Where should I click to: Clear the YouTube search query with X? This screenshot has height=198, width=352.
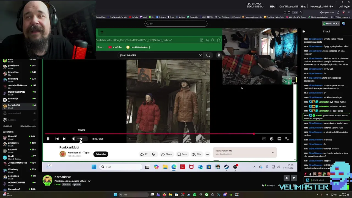pos(200,55)
